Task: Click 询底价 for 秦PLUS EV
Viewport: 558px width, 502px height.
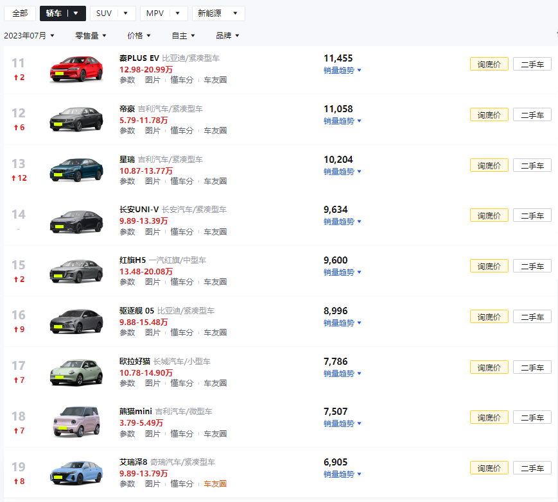Action: [489, 64]
